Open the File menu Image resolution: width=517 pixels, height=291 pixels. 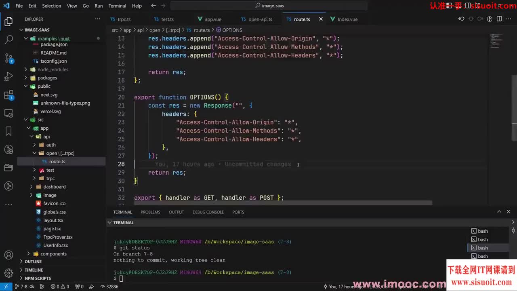(19, 6)
